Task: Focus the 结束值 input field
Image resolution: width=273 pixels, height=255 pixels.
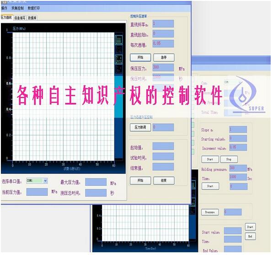Action: (163, 167)
